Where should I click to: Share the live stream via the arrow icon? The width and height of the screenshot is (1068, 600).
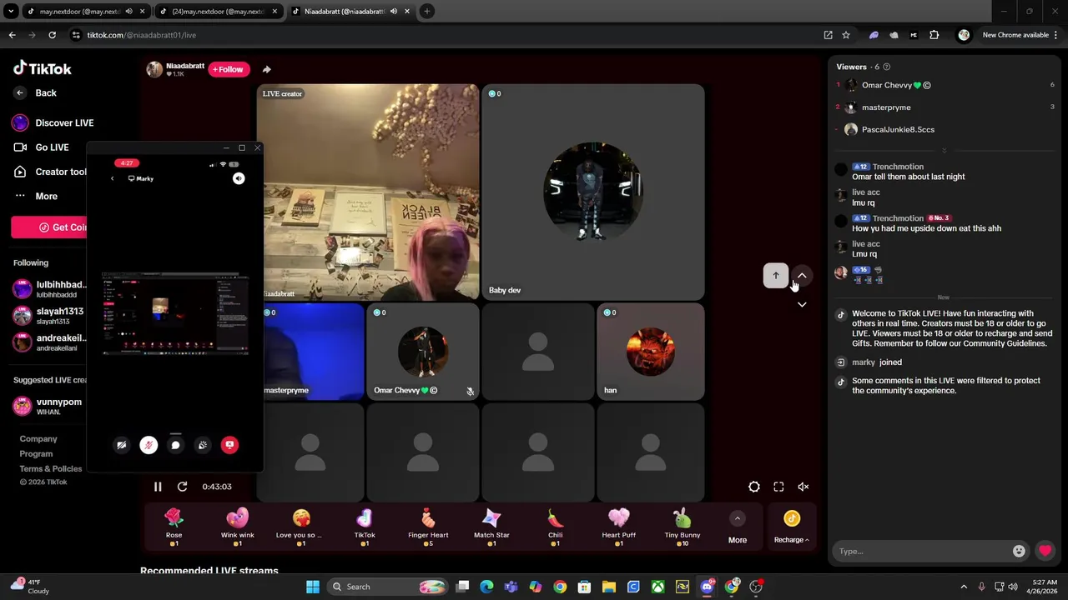click(266, 69)
